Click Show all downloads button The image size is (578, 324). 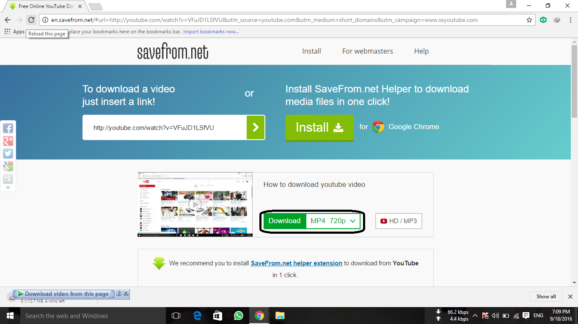click(x=546, y=296)
